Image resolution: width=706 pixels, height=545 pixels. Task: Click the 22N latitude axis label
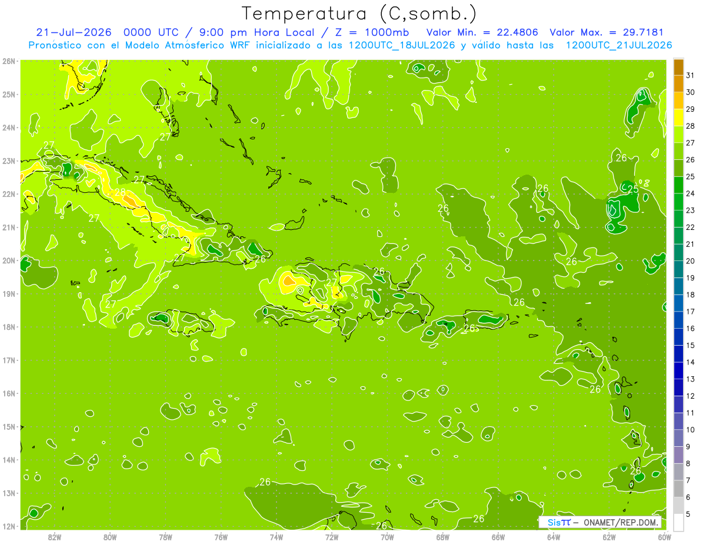[8, 194]
